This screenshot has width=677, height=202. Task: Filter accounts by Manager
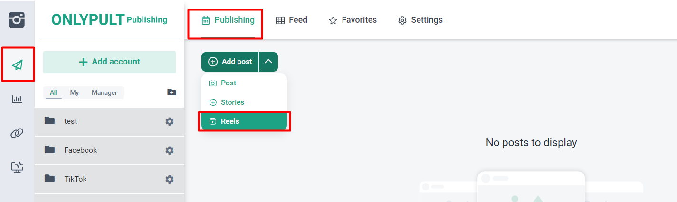[x=104, y=92]
